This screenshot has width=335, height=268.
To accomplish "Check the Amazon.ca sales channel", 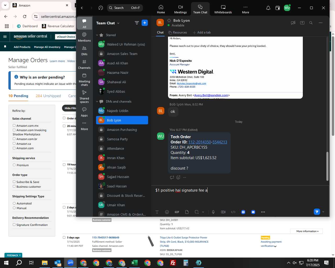I will click(x=14, y=144).
